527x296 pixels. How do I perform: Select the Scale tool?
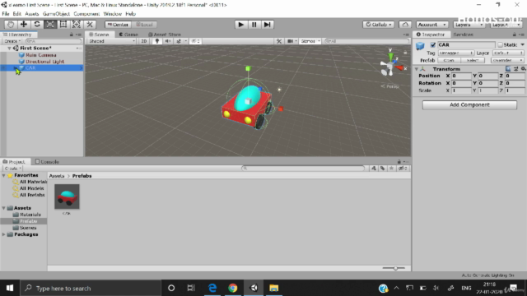pos(49,25)
